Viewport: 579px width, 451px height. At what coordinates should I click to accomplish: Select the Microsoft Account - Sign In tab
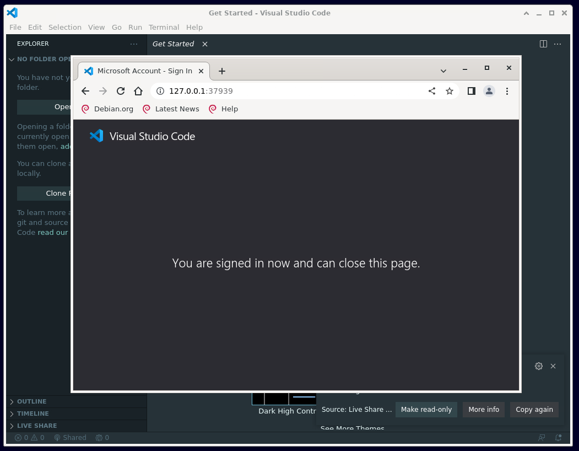tap(144, 71)
